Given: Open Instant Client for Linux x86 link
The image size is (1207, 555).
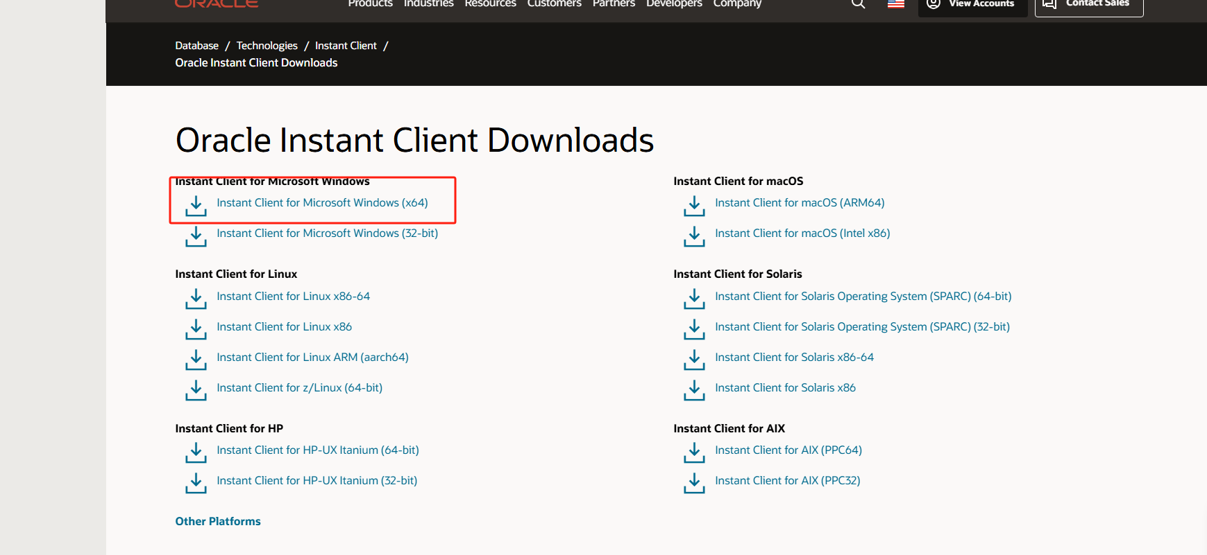Looking at the screenshot, I should tap(285, 327).
